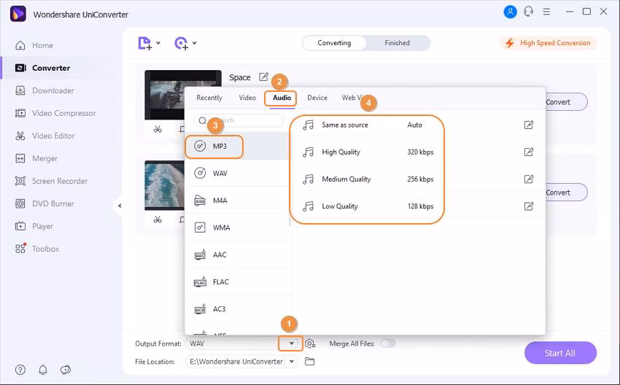
Task: Edit the Same as source preset settings
Action: (529, 125)
